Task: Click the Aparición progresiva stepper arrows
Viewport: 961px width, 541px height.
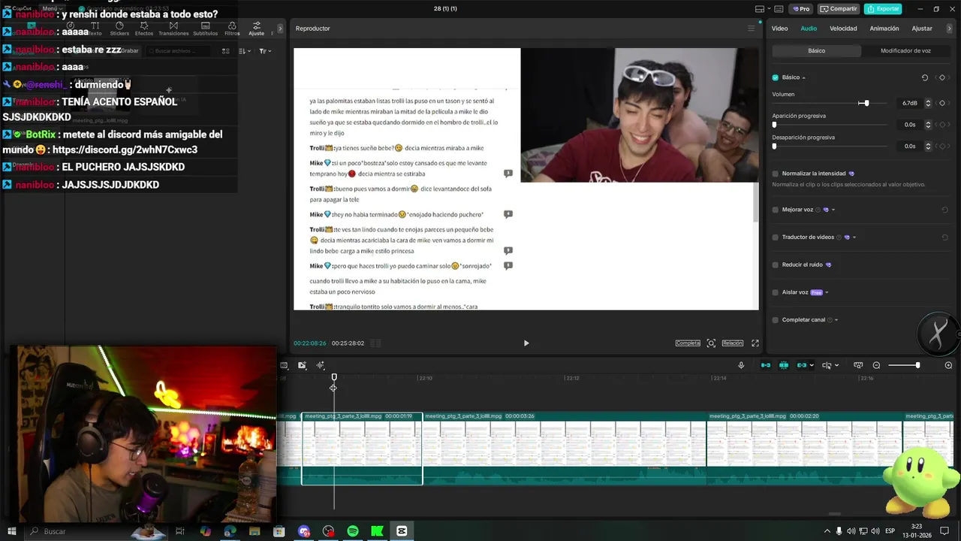Action: tap(928, 125)
